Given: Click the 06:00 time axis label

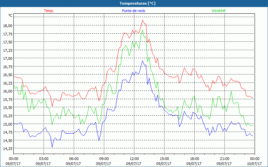Looking at the screenshot, I should (x=74, y=159).
